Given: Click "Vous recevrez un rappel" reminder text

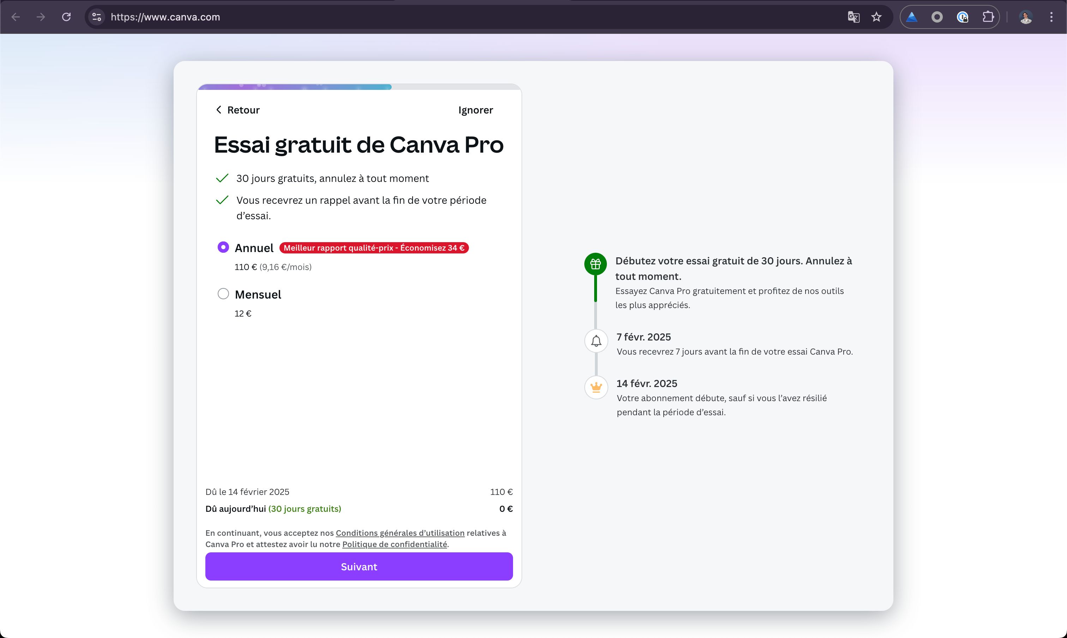Looking at the screenshot, I should point(361,208).
